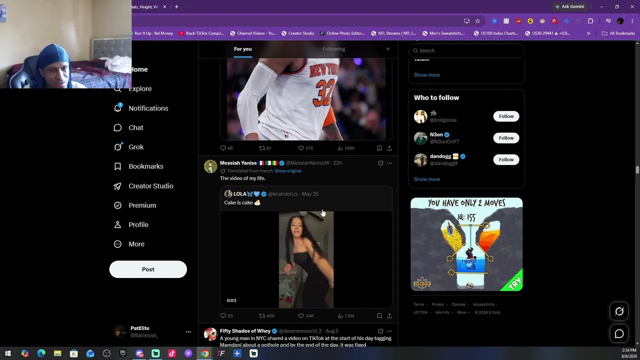Ask Grok about the Messiah Yaniss post
Viewport: 640px width, 360px height.
point(380,163)
